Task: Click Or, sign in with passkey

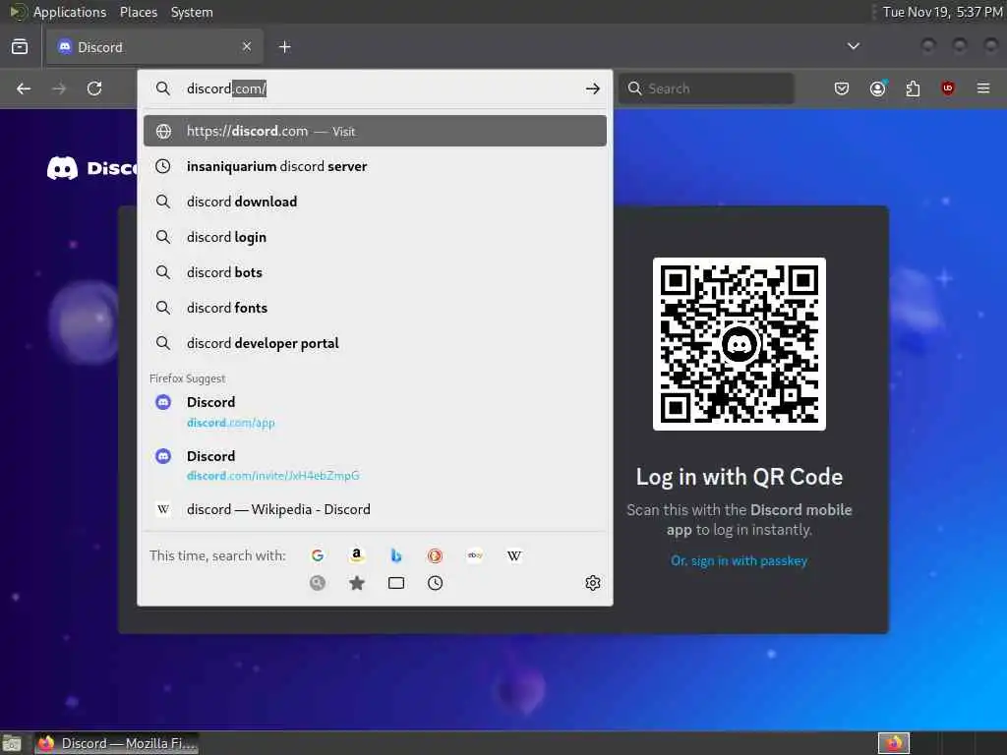Action: 739,560
